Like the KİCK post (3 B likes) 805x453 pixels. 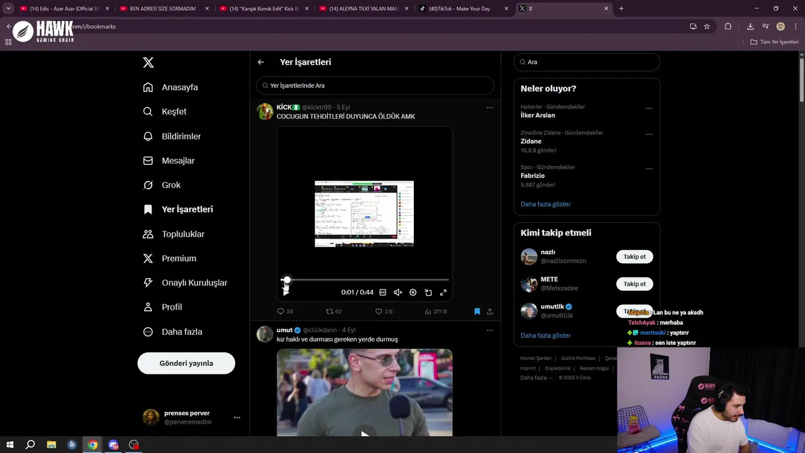click(x=384, y=311)
